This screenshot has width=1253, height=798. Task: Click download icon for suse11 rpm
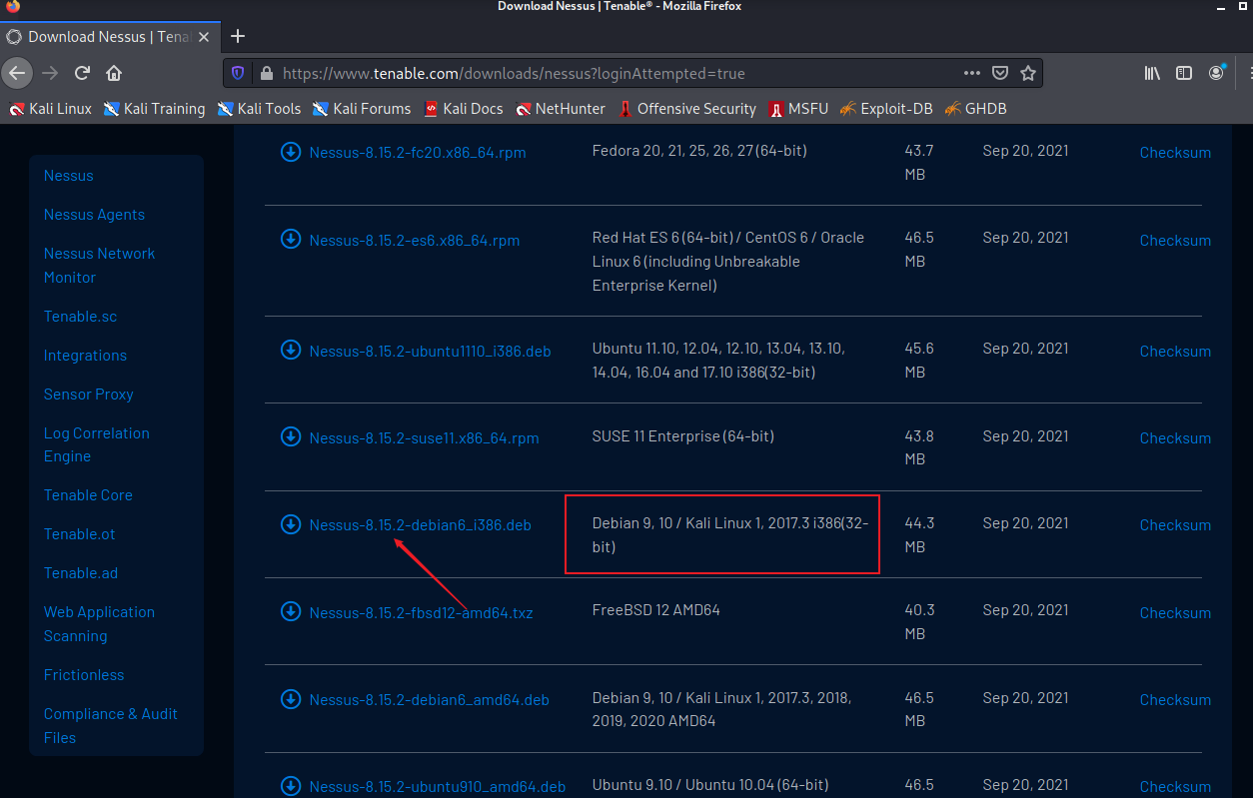tap(291, 436)
